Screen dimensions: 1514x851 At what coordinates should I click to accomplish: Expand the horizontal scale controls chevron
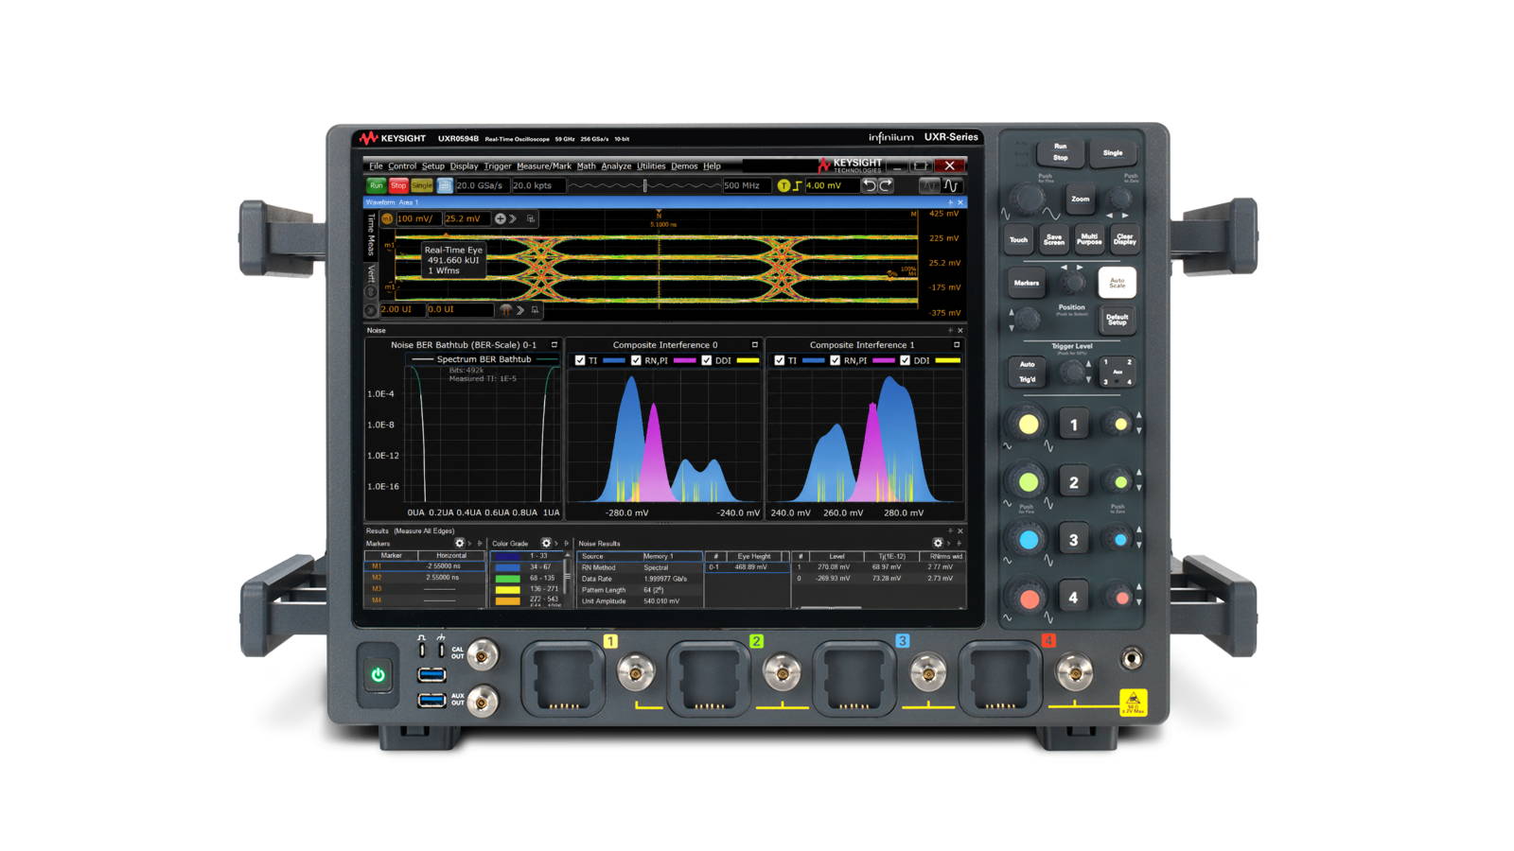(520, 309)
